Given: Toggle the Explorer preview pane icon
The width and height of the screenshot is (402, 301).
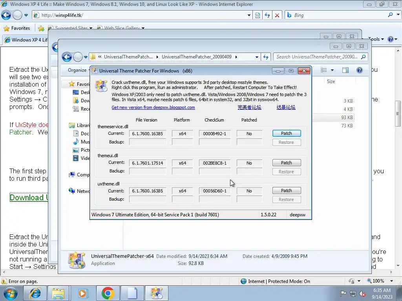Looking at the screenshot, I should [x=345, y=70].
